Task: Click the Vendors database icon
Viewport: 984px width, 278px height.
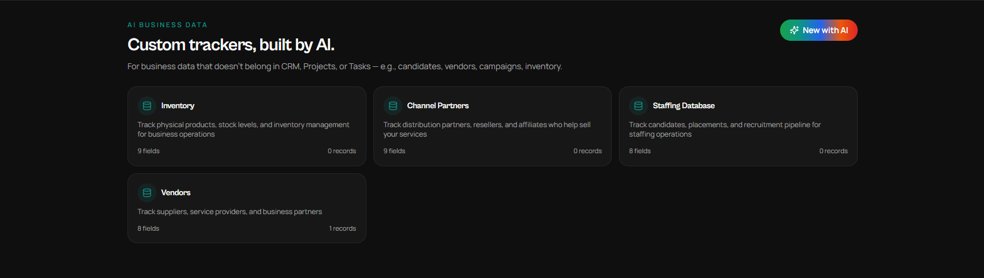Action: [x=147, y=193]
